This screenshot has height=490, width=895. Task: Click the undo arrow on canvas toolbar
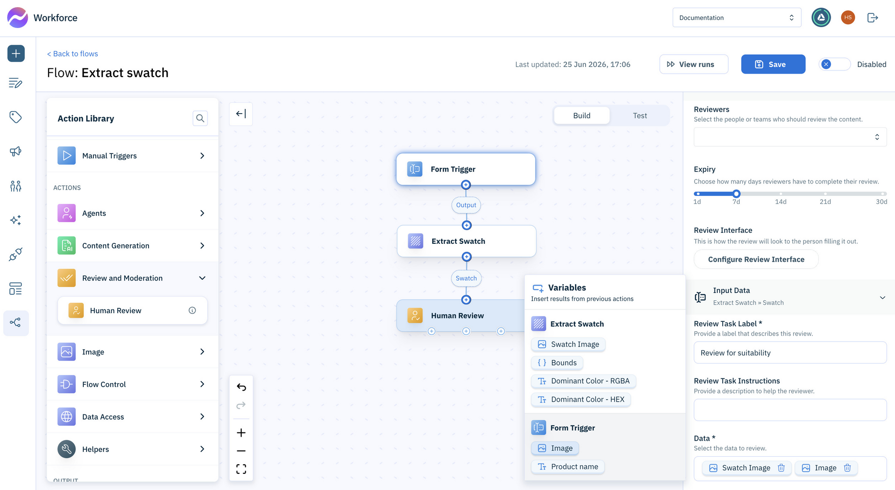(241, 387)
